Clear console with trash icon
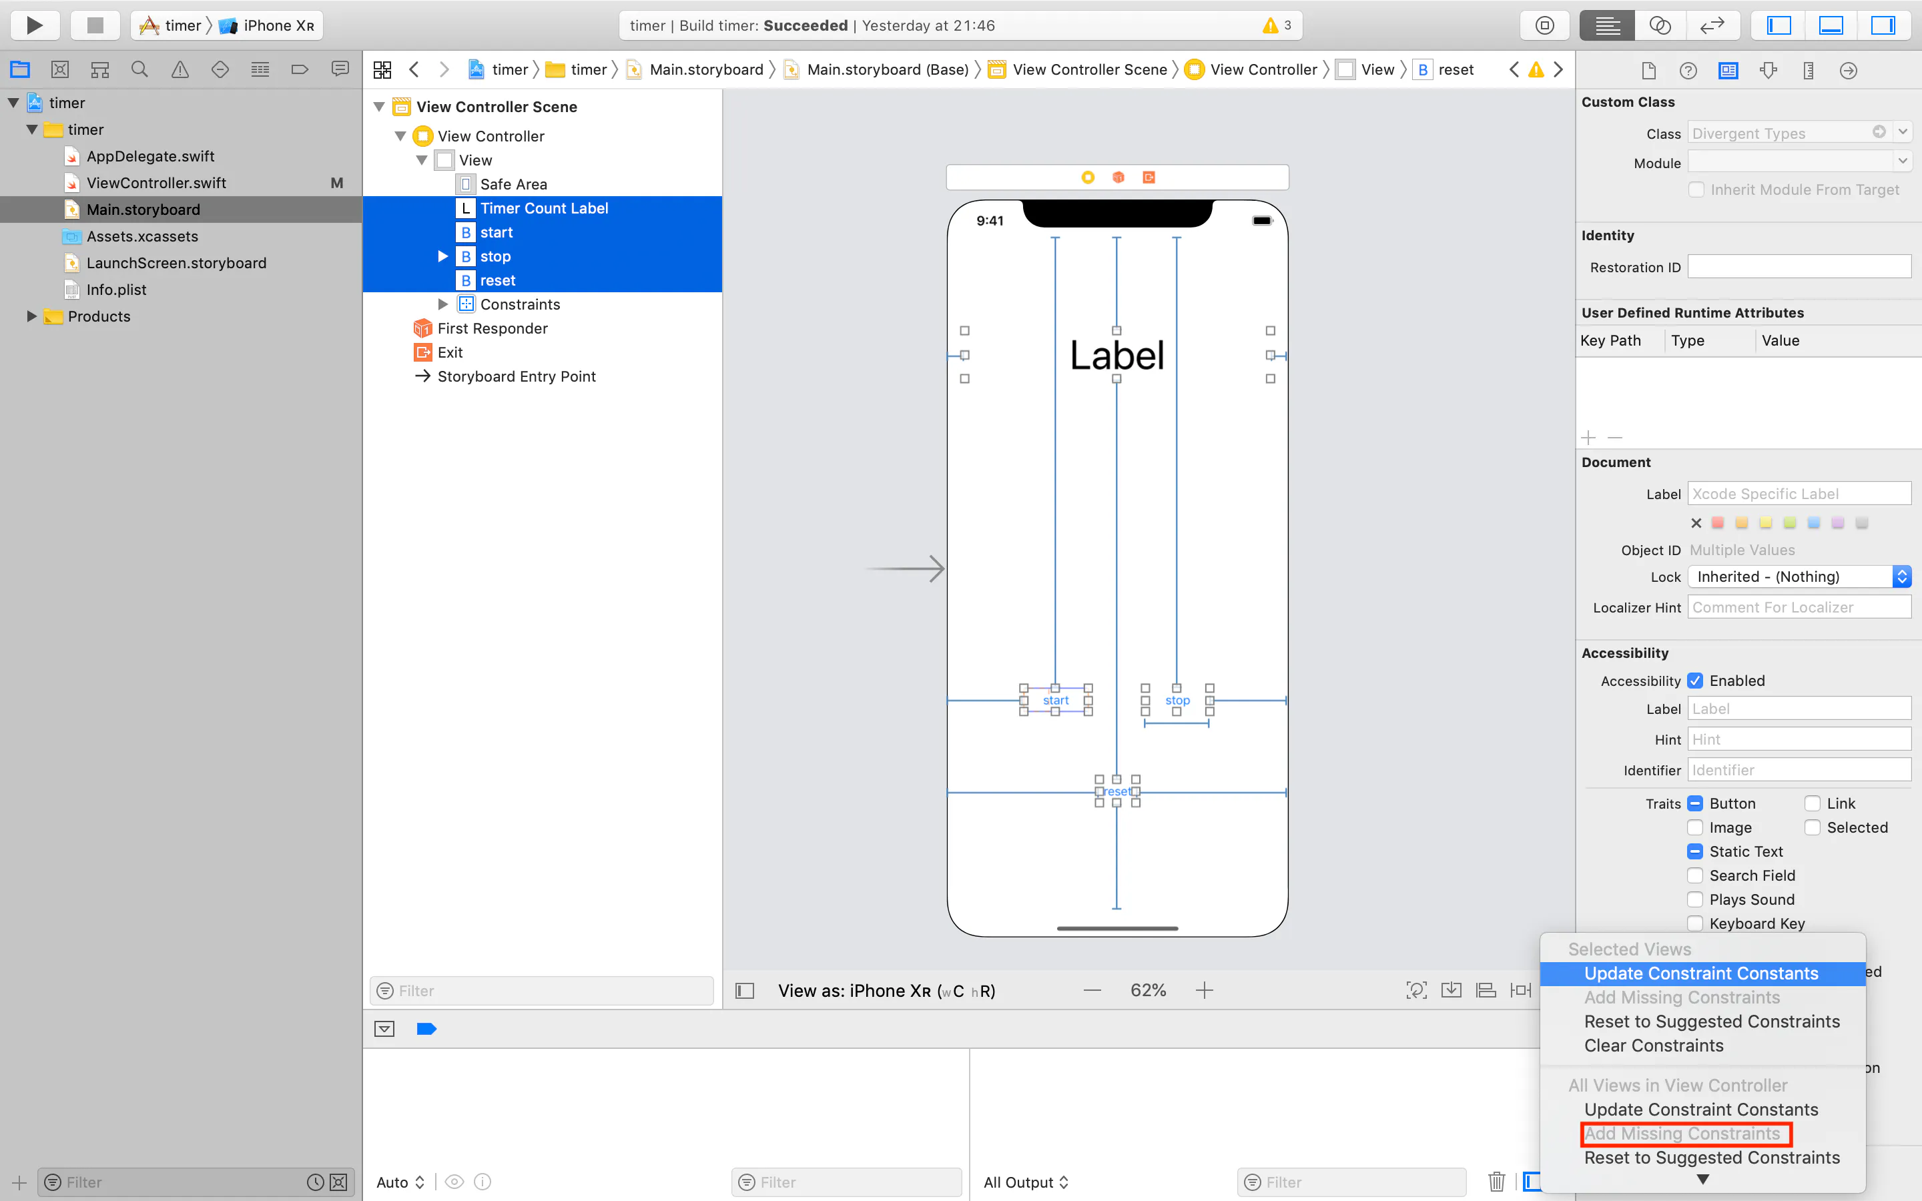This screenshot has width=1922, height=1201. 1496,1182
